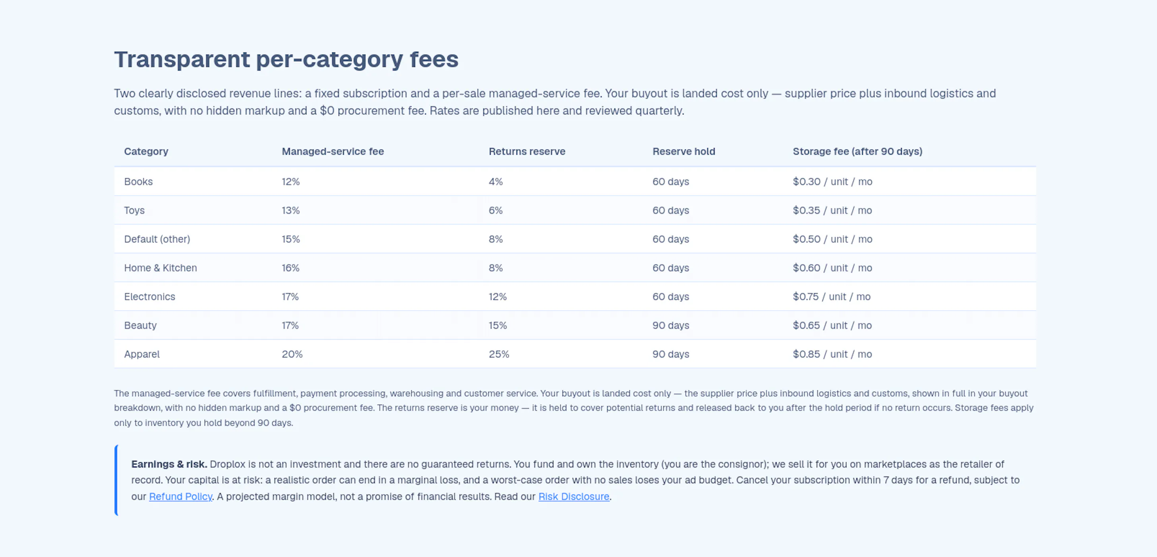Select the Electronics category row
The image size is (1157, 557).
click(575, 296)
